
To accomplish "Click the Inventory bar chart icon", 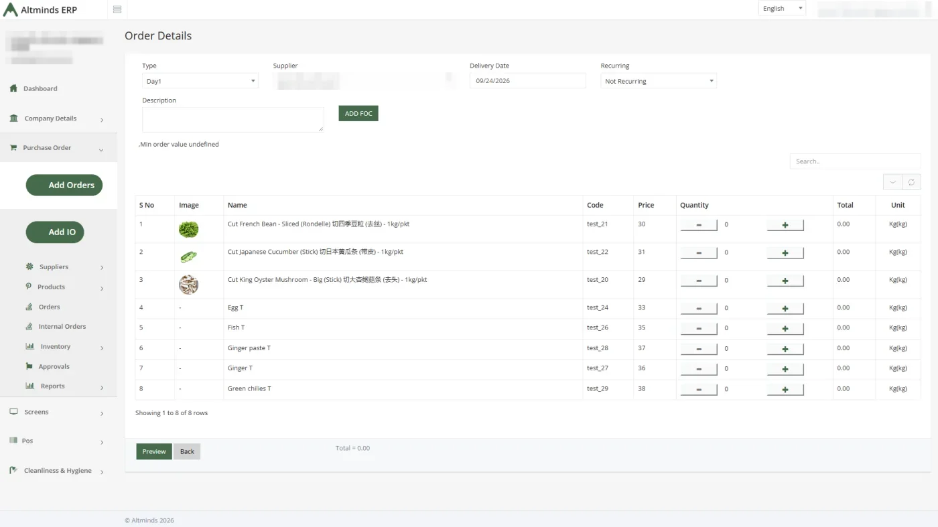I will click(30, 346).
